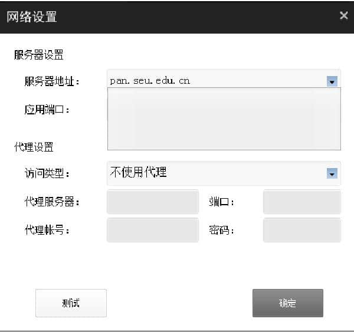Click the 代理帐号 label

47,231
